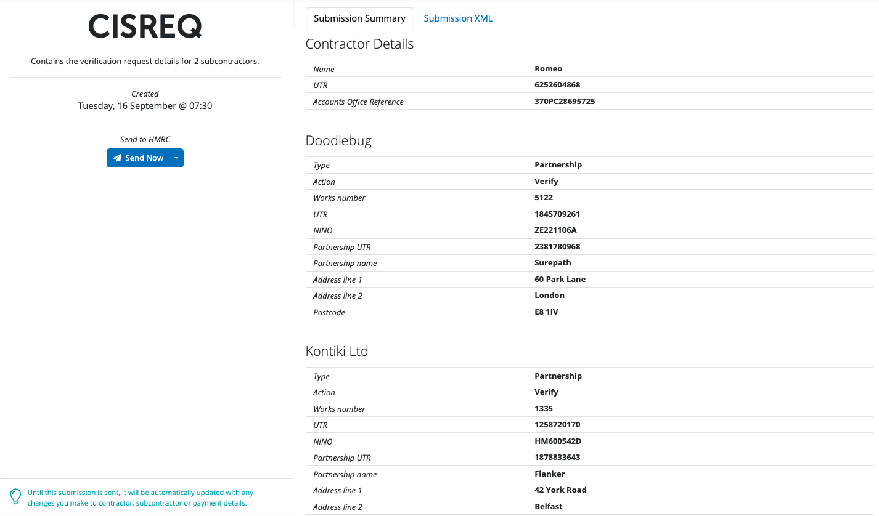Image resolution: width=879 pixels, height=516 pixels.
Task: Click the Kontiki Ltd section heading
Action: [x=337, y=352]
